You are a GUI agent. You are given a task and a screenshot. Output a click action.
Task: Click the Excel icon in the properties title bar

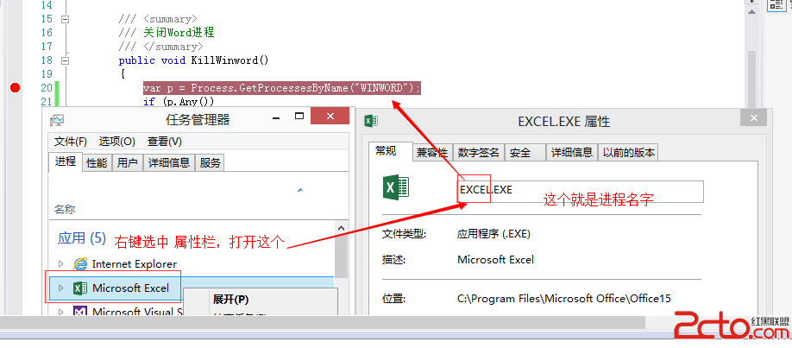pos(372,121)
